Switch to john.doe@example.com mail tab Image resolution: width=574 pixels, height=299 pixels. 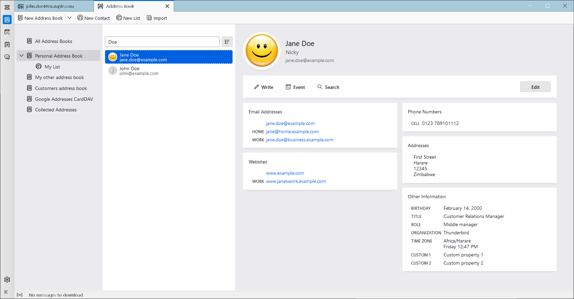point(55,6)
